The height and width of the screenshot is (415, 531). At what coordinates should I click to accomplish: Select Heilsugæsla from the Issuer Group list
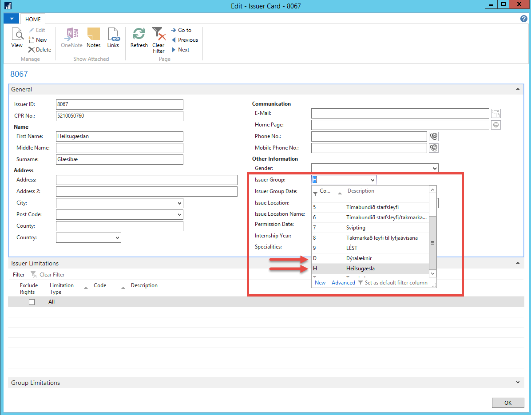[x=360, y=269]
